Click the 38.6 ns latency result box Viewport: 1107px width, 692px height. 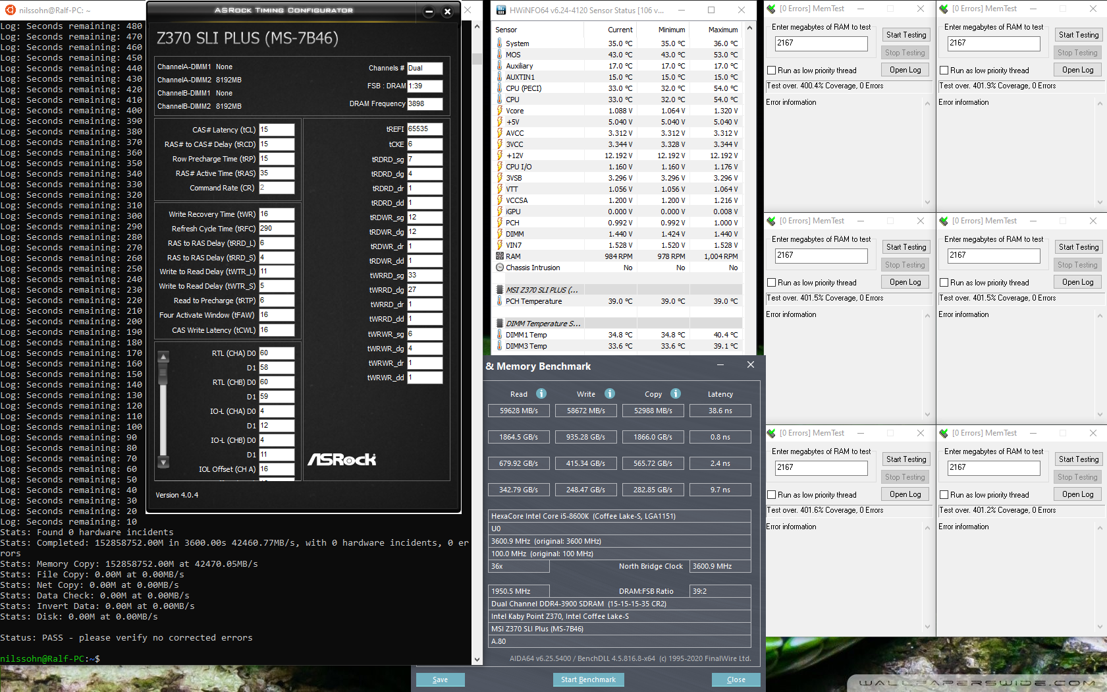[x=720, y=411]
